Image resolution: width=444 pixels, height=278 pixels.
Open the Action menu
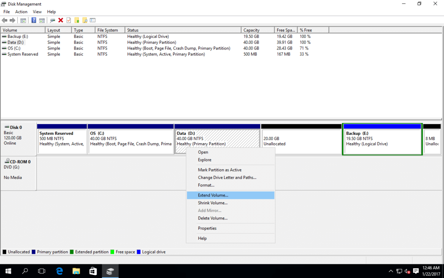(x=21, y=11)
